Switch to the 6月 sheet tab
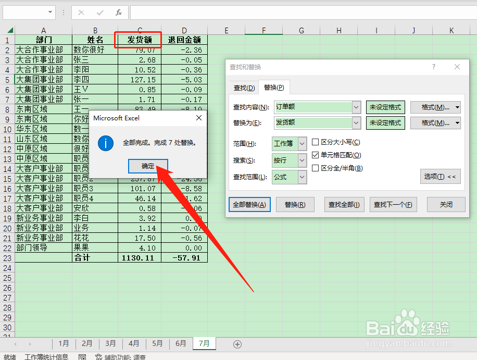Screen dimensions: 477x360 181,343
